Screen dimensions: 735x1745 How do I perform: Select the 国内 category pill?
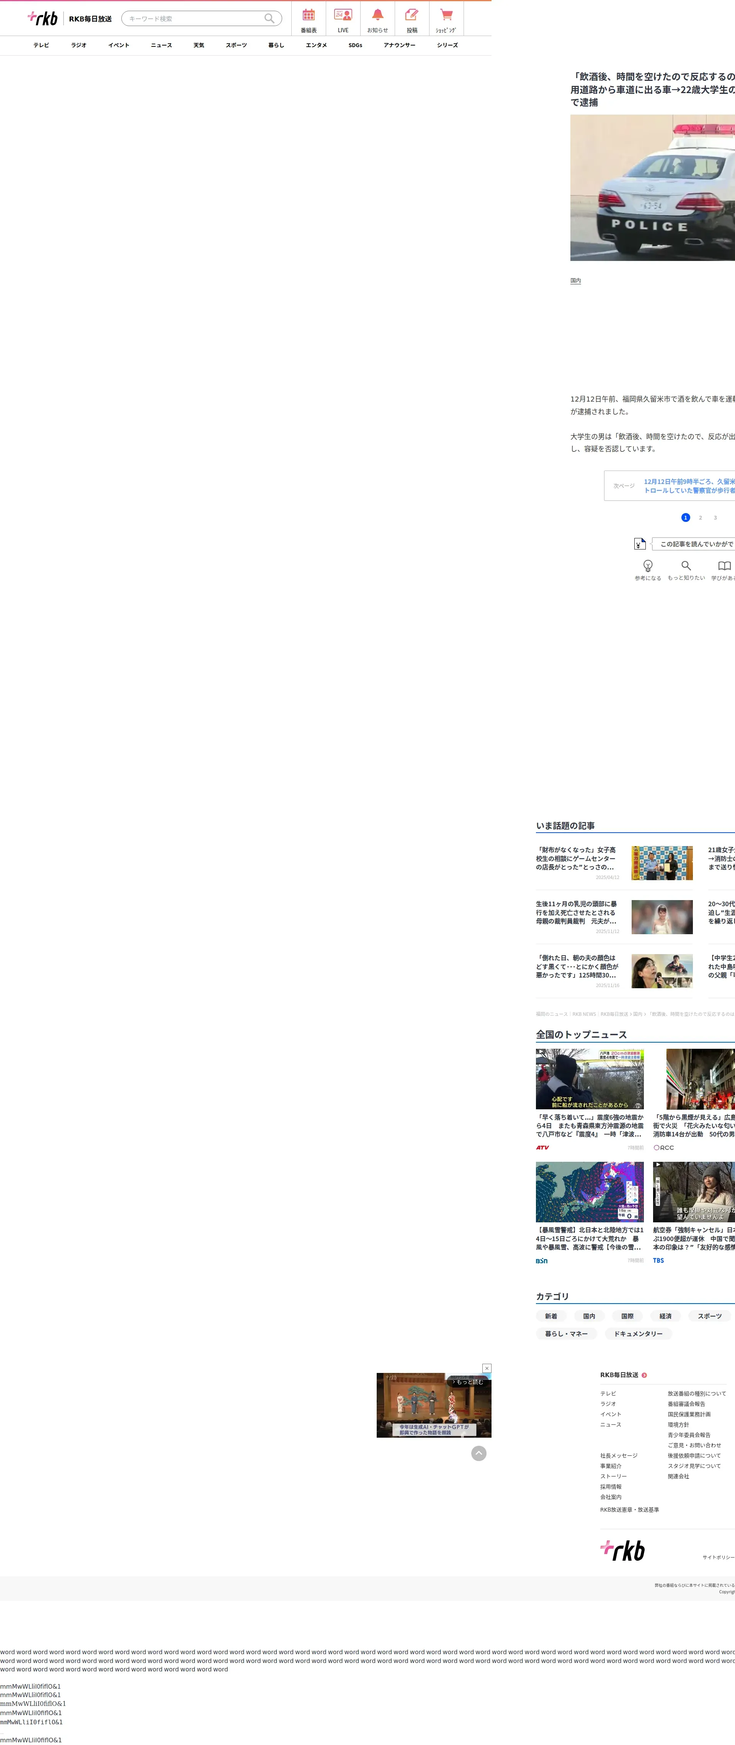[589, 1316]
